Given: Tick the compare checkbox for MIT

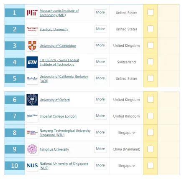Looking at the screenshot, I should tap(151, 13).
